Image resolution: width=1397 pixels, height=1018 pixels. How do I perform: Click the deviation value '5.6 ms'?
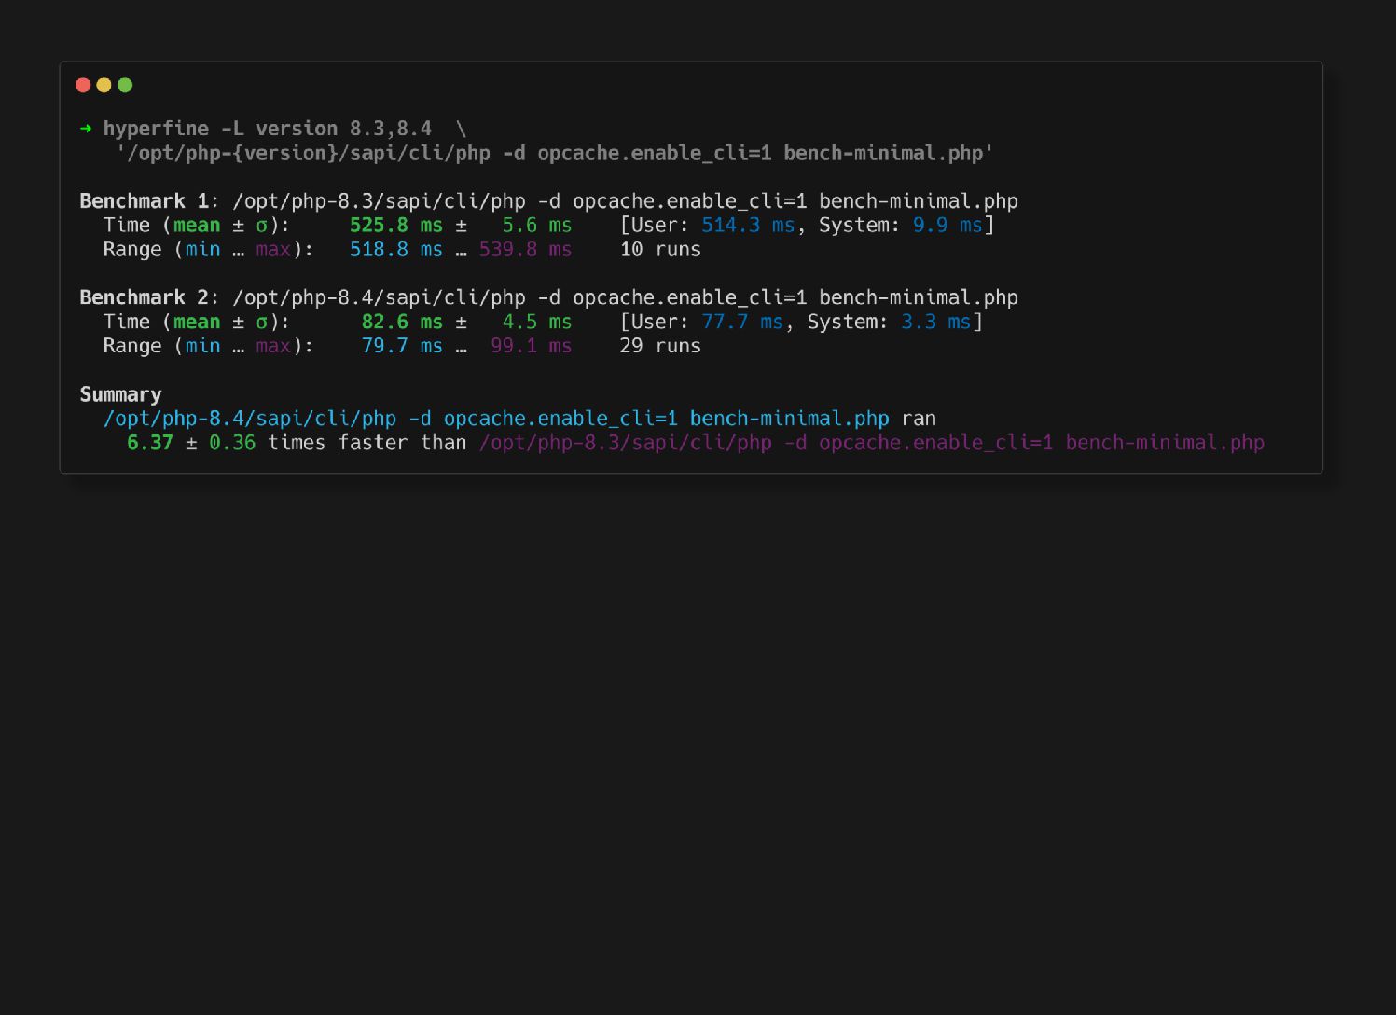537,226
